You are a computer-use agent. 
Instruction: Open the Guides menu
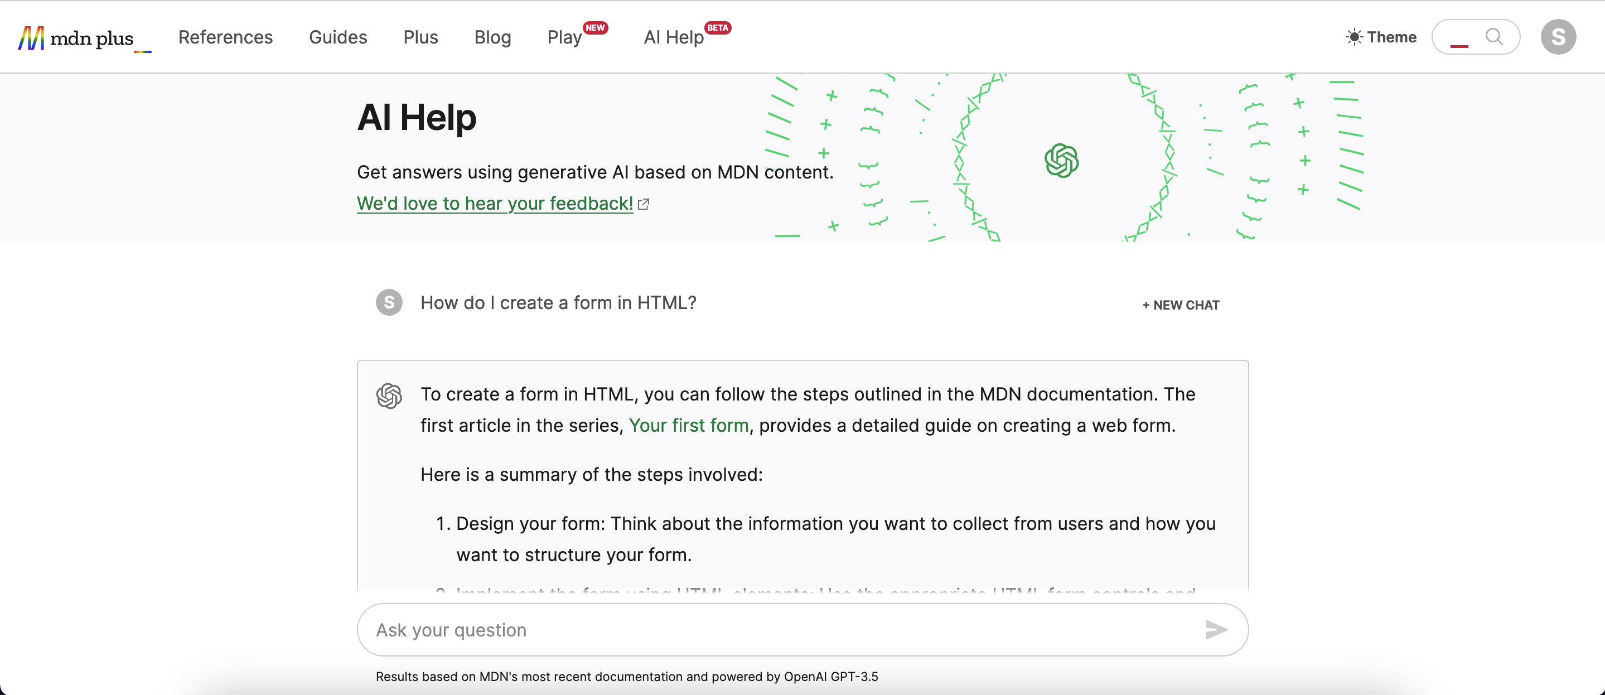point(338,37)
